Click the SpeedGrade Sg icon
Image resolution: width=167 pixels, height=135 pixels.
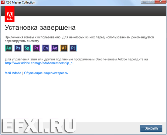27,48
